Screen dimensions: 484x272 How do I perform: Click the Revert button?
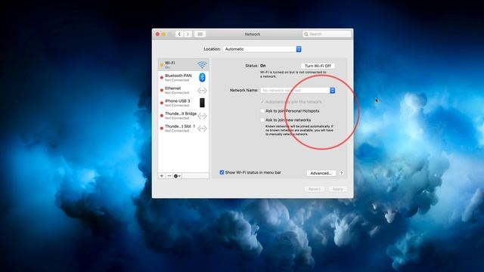(315, 189)
